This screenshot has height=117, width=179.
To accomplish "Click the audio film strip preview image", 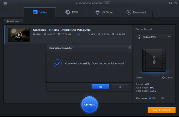I will (x=154, y=61).
